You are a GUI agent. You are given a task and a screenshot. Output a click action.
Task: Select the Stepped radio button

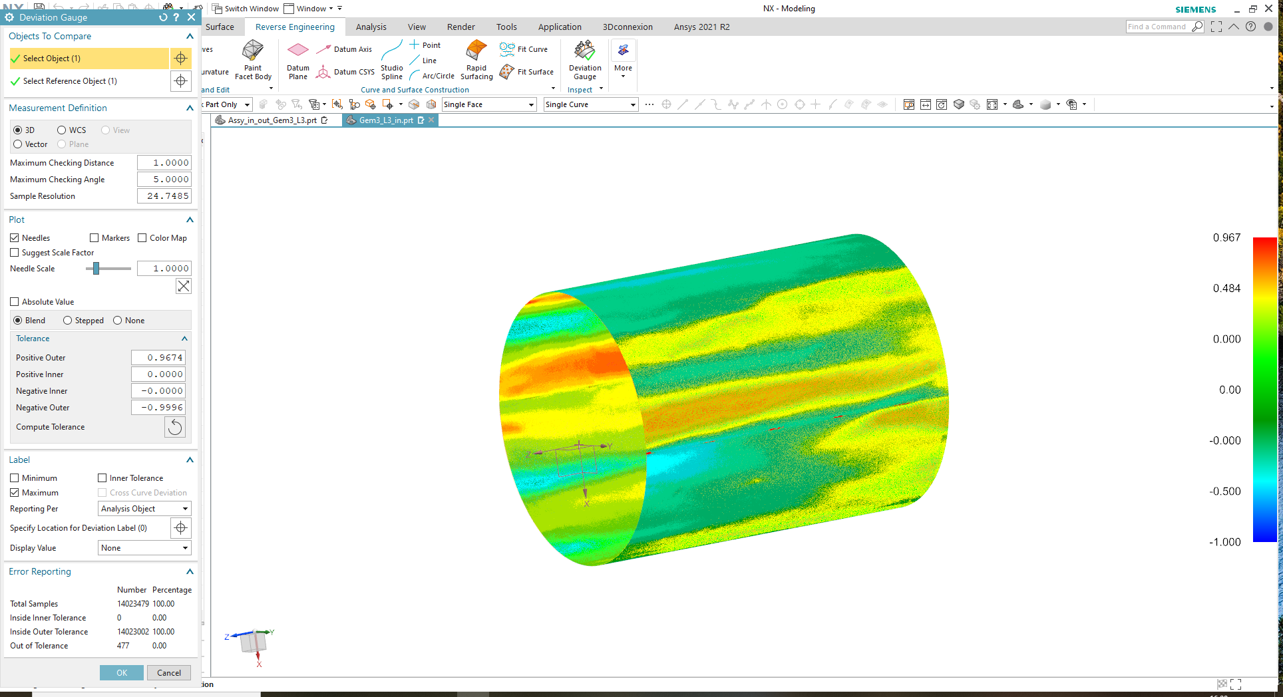coord(68,321)
